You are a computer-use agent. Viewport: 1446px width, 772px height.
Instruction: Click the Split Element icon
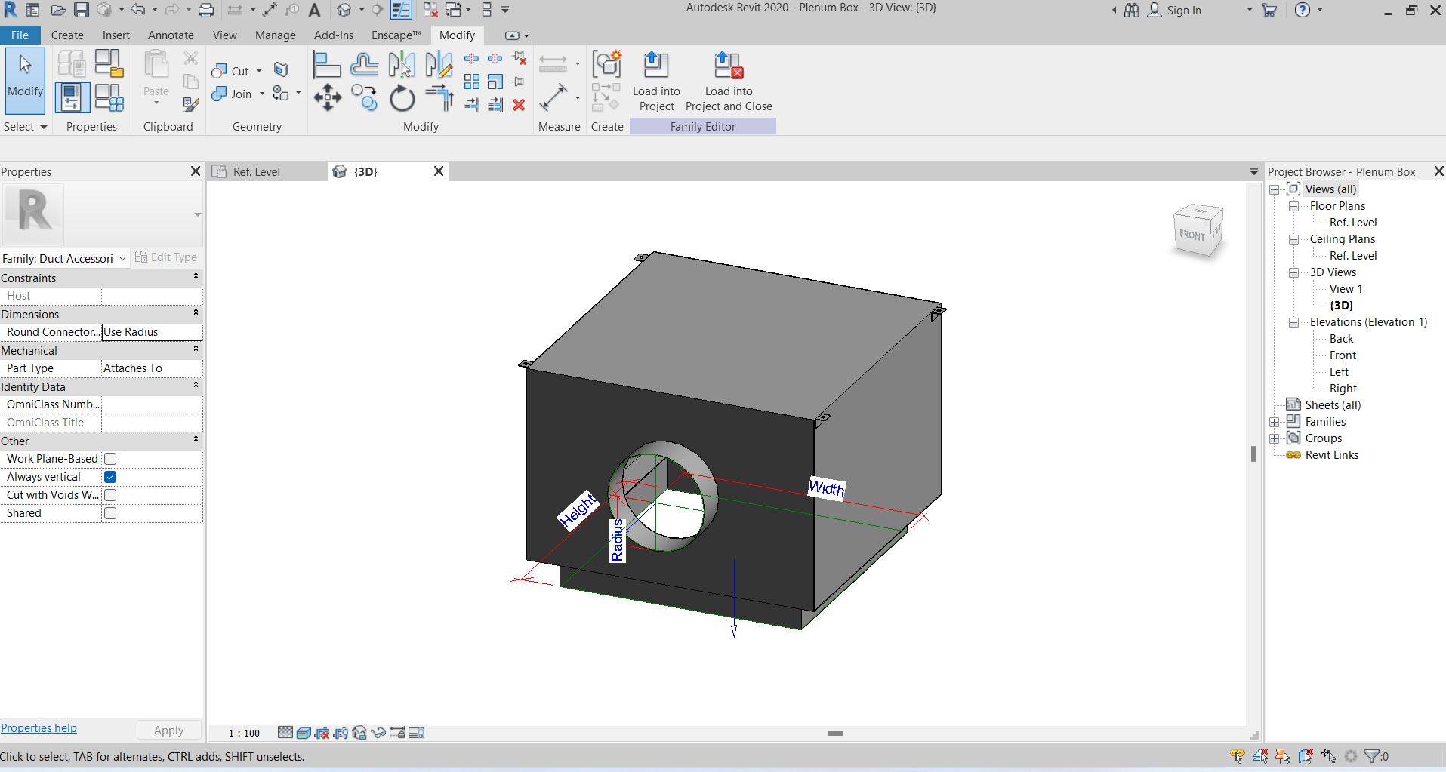471,58
